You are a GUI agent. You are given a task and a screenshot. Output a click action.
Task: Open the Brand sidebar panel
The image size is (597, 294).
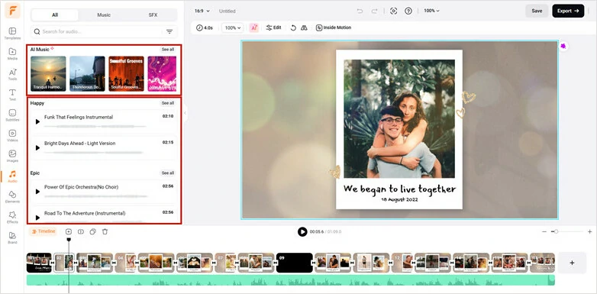[x=12, y=237]
